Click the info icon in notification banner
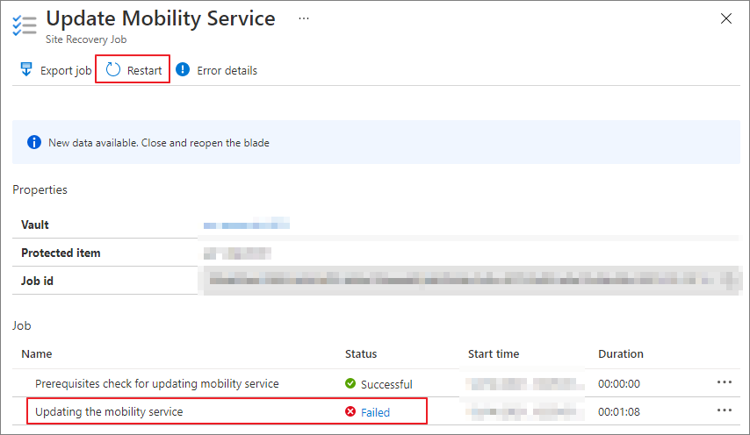Image resolution: width=750 pixels, height=435 pixels. tap(34, 142)
